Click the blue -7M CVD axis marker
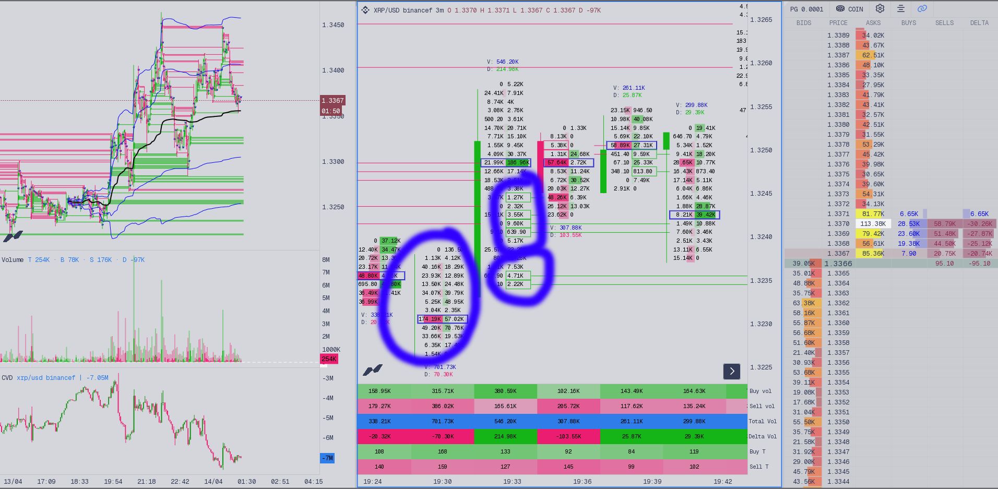Viewport: 998px width, 489px height. click(327, 458)
